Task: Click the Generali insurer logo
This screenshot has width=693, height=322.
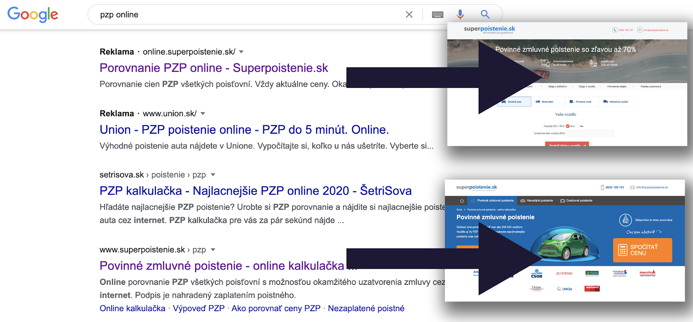Action: [564, 274]
